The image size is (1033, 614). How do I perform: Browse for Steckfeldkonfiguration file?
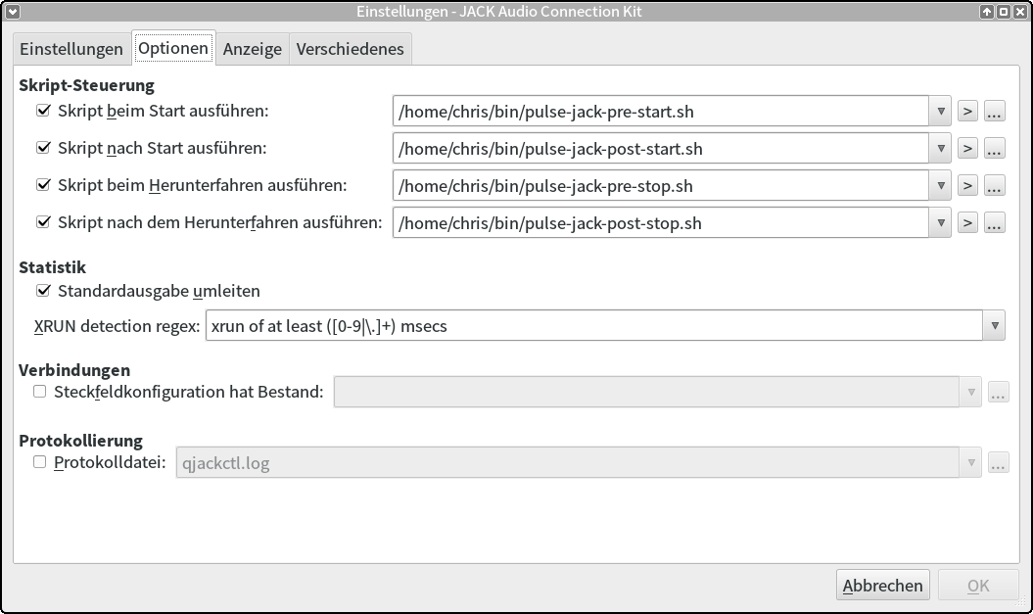[x=998, y=392]
